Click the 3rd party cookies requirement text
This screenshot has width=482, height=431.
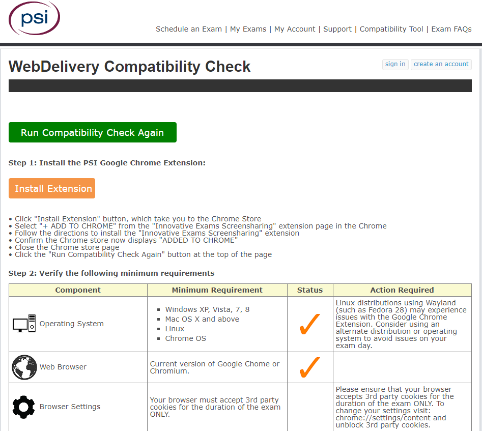point(215,407)
